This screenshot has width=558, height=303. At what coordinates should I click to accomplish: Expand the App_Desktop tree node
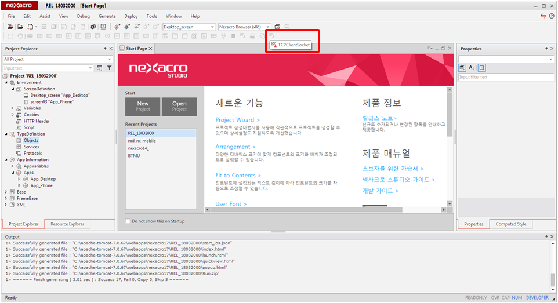click(19, 179)
